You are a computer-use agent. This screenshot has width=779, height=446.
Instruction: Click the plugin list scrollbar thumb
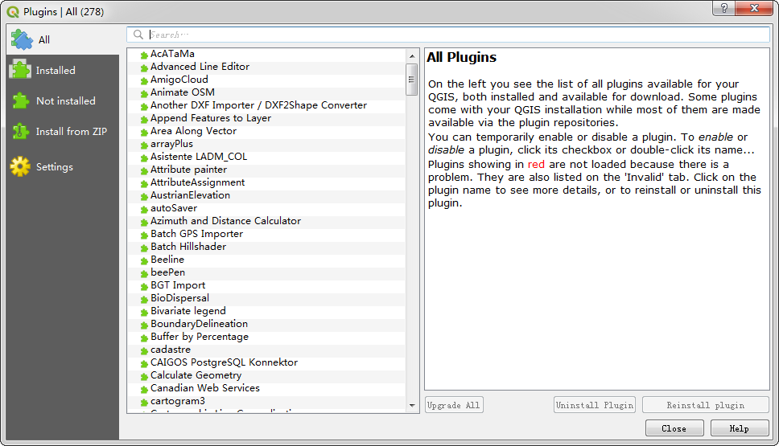pyautogui.click(x=412, y=80)
